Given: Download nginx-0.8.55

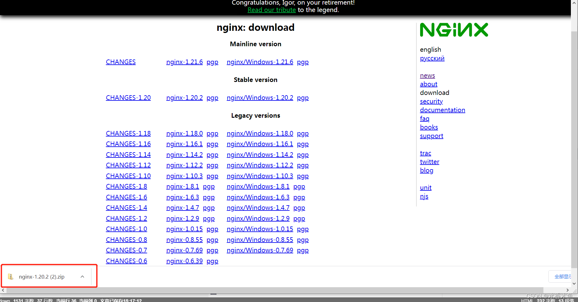Looking at the screenshot, I should 184,240.
